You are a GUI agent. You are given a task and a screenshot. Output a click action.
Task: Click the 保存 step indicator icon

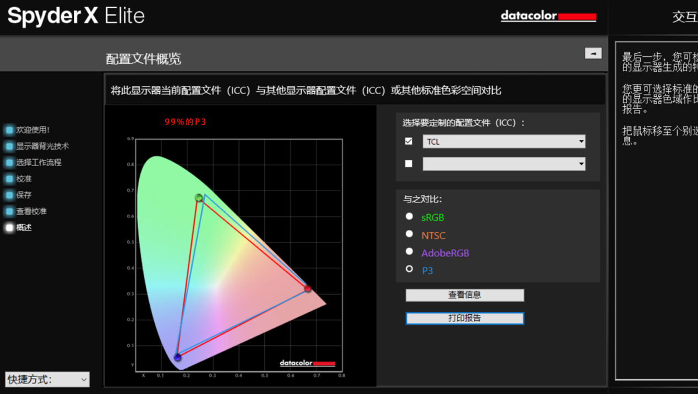point(9,195)
